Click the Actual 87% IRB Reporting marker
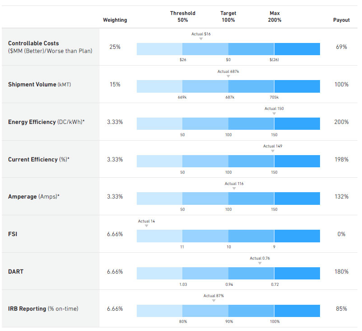Image resolution: width=362 pixels, height=331 pixels. pos(213,301)
